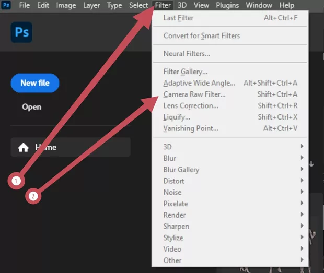Expand the Stylize submenu
Viewport: 324px width, 273px height.
[x=230, y=238]
